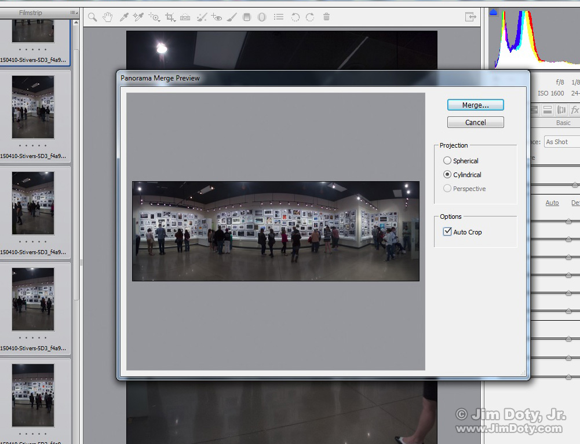Image resolution: width=580 pixels, height=444 pixels.
Task: Click the Filmstrip header label
Action: (x=30, y=13)
